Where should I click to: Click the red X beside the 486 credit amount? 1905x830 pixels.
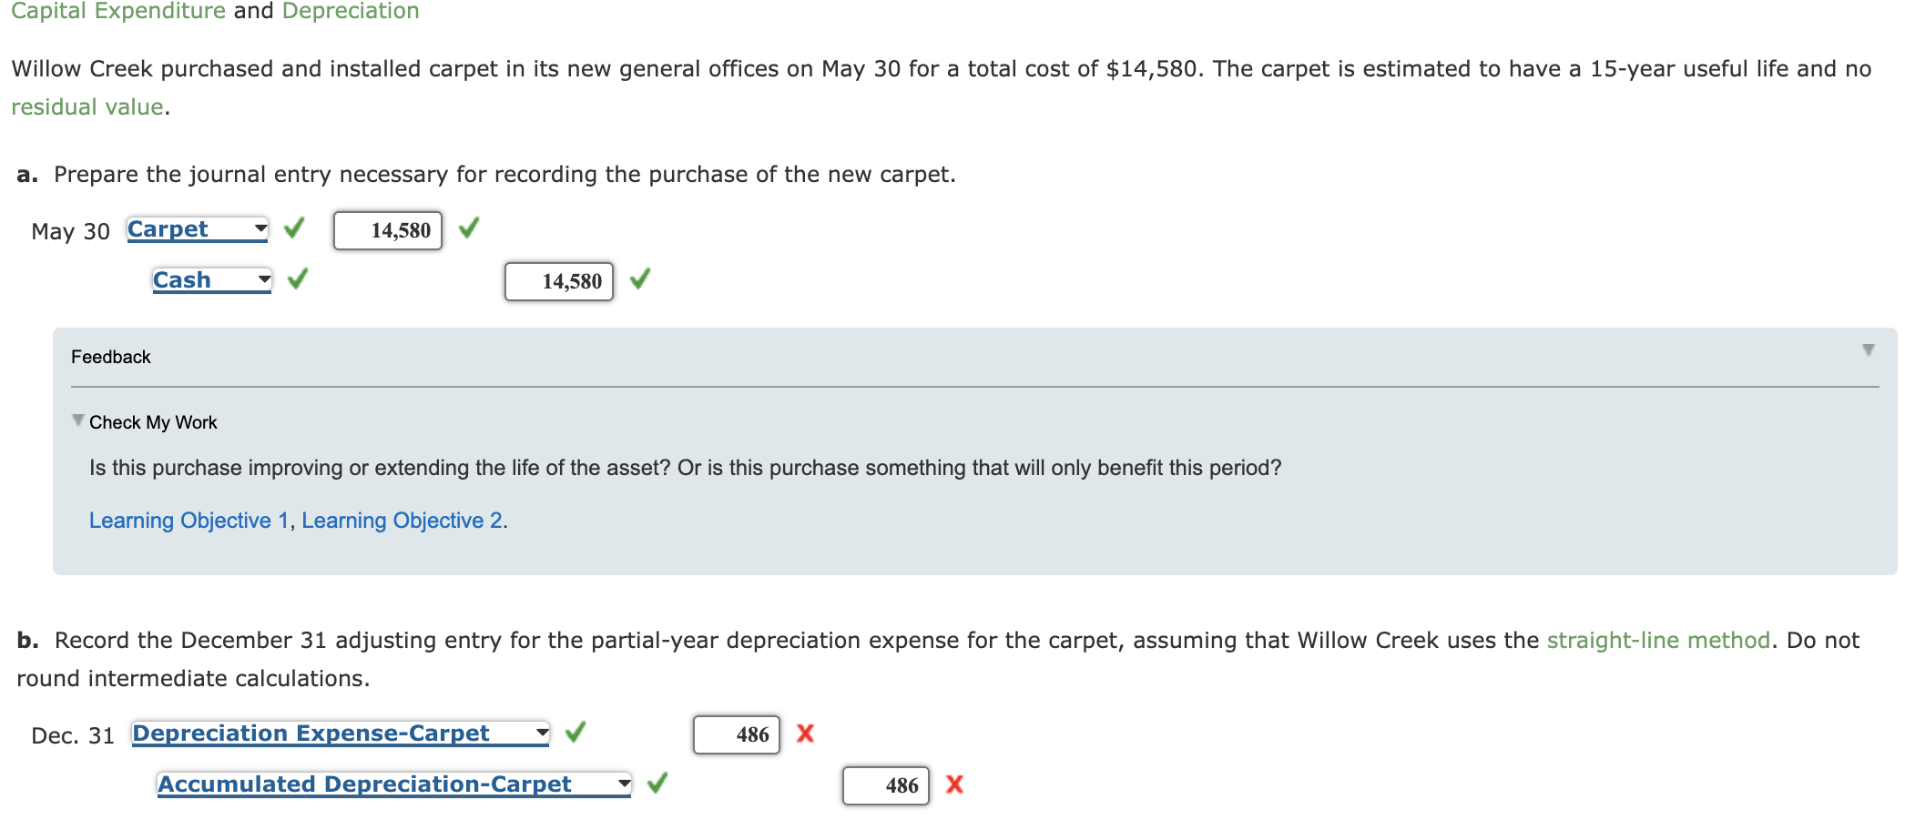coord(954,784)
